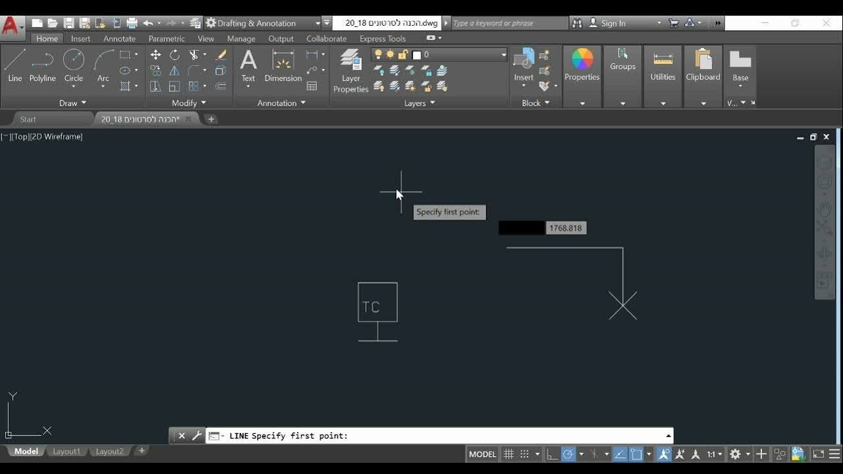The width and height of the screenshot is (843, 474).
Task: Switch to the Annotate ribbon tab
Action: click(x=119, y=39)
